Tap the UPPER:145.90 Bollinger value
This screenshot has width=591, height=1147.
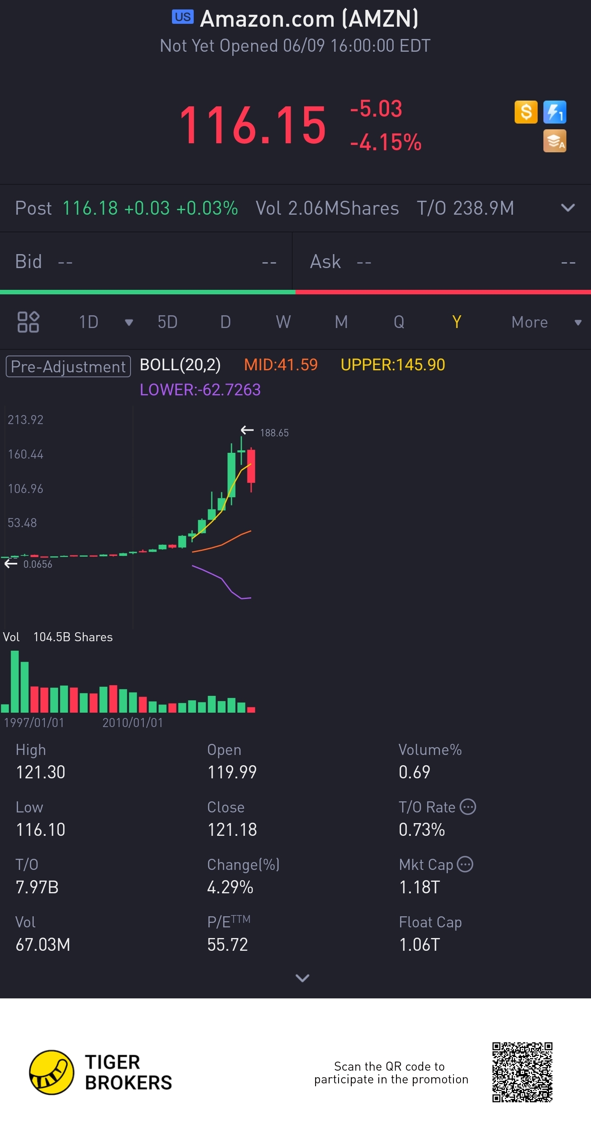coord(393,365)
